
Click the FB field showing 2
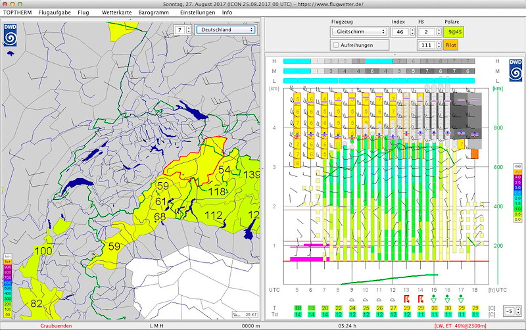pyautogui.click(x=426, y=32)
